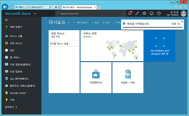Click 편집 in dashboard toolbar
189x116 pixels.
(95, 22)
